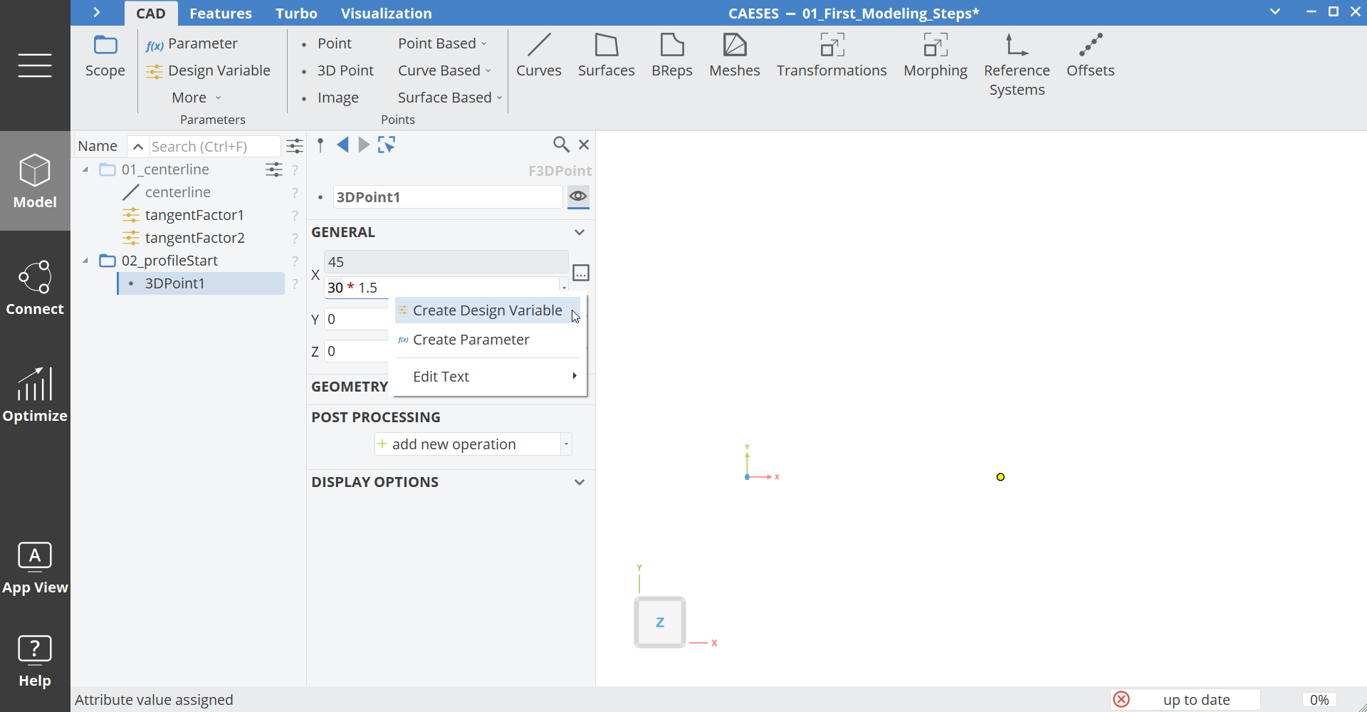
Task: Click the 0% progress indicator
Action: coord(1319,699)
